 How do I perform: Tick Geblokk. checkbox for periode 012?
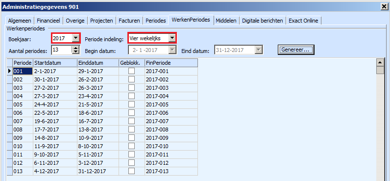[132, 163]
